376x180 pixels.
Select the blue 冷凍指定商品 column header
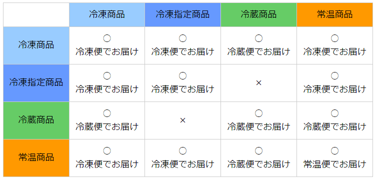(182, 14)
